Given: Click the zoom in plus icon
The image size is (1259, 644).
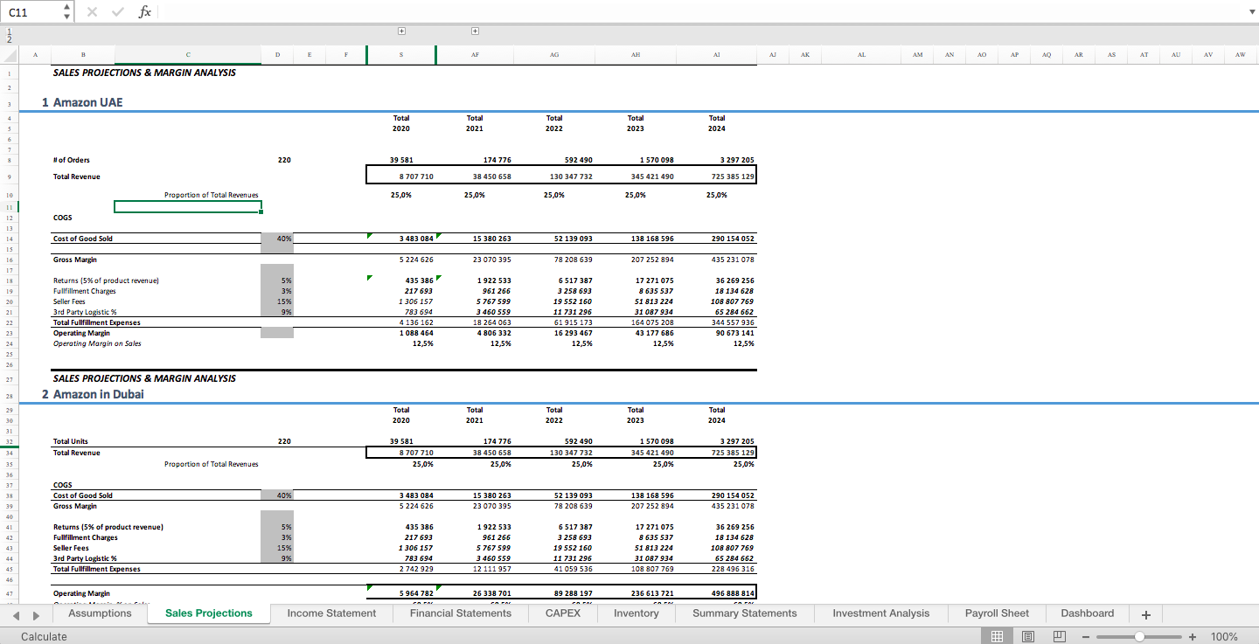Looking at the screenshot, I should [x=1192, y=636].
